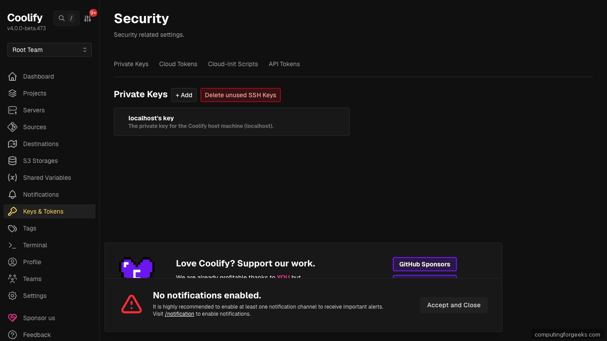The height and width of the screenshot is (341, 607).
Task: Click Delete unused SSH Keys
Action: pyautogui.click(x=240, y=95)
